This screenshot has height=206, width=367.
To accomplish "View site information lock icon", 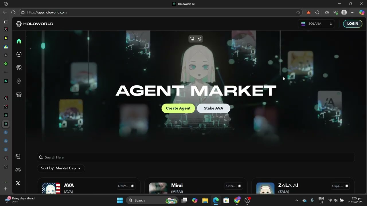I will coord(23,12).
